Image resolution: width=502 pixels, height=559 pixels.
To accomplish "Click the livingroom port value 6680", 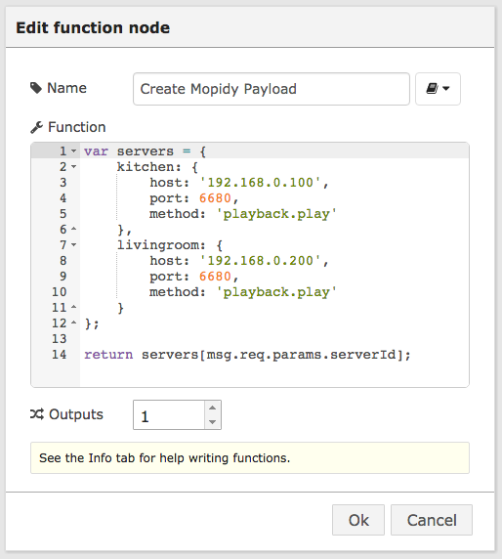I will (x=215, y=277).
